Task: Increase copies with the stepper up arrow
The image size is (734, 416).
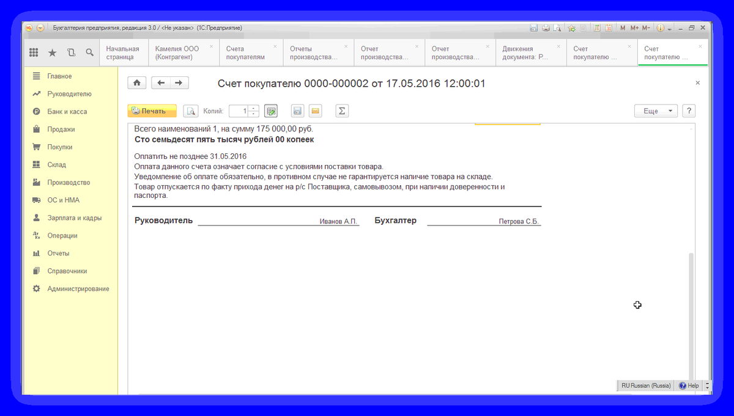Action: pyautogui.click(x=253, y=108)
